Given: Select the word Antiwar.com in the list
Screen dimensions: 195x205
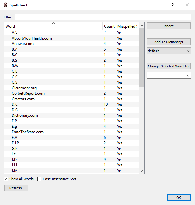Looking at the screenshot, I should point(23,44).
